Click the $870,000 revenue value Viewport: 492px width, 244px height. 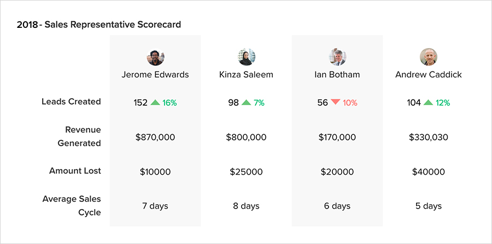pos(155,137)
